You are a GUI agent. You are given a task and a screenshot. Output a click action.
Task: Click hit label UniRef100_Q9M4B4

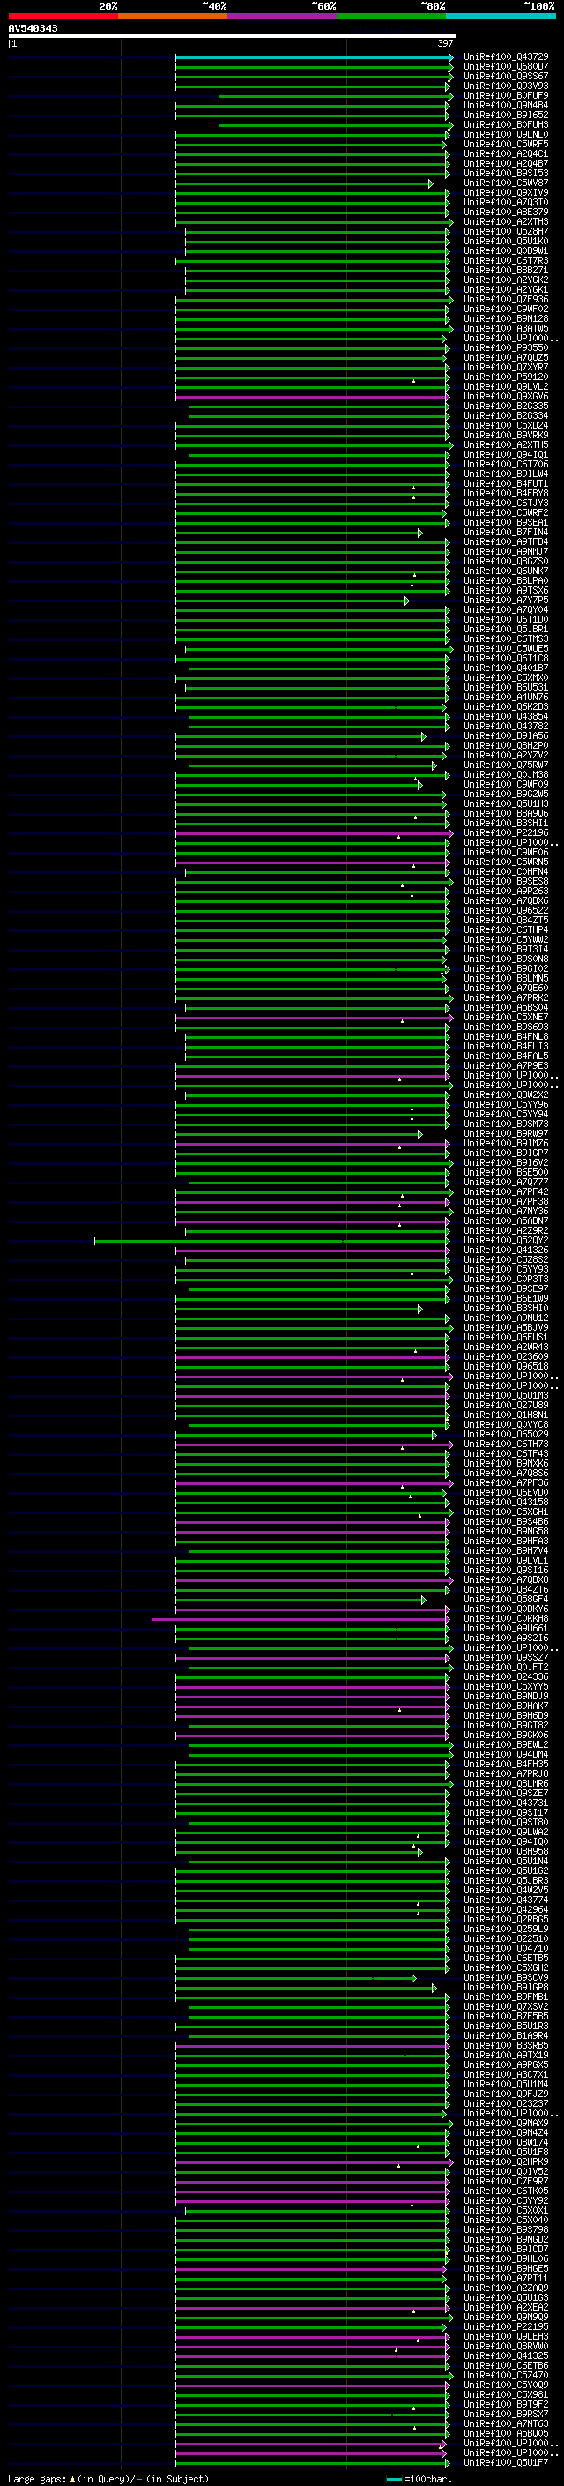pyautogui.click(x=505, y=105)
